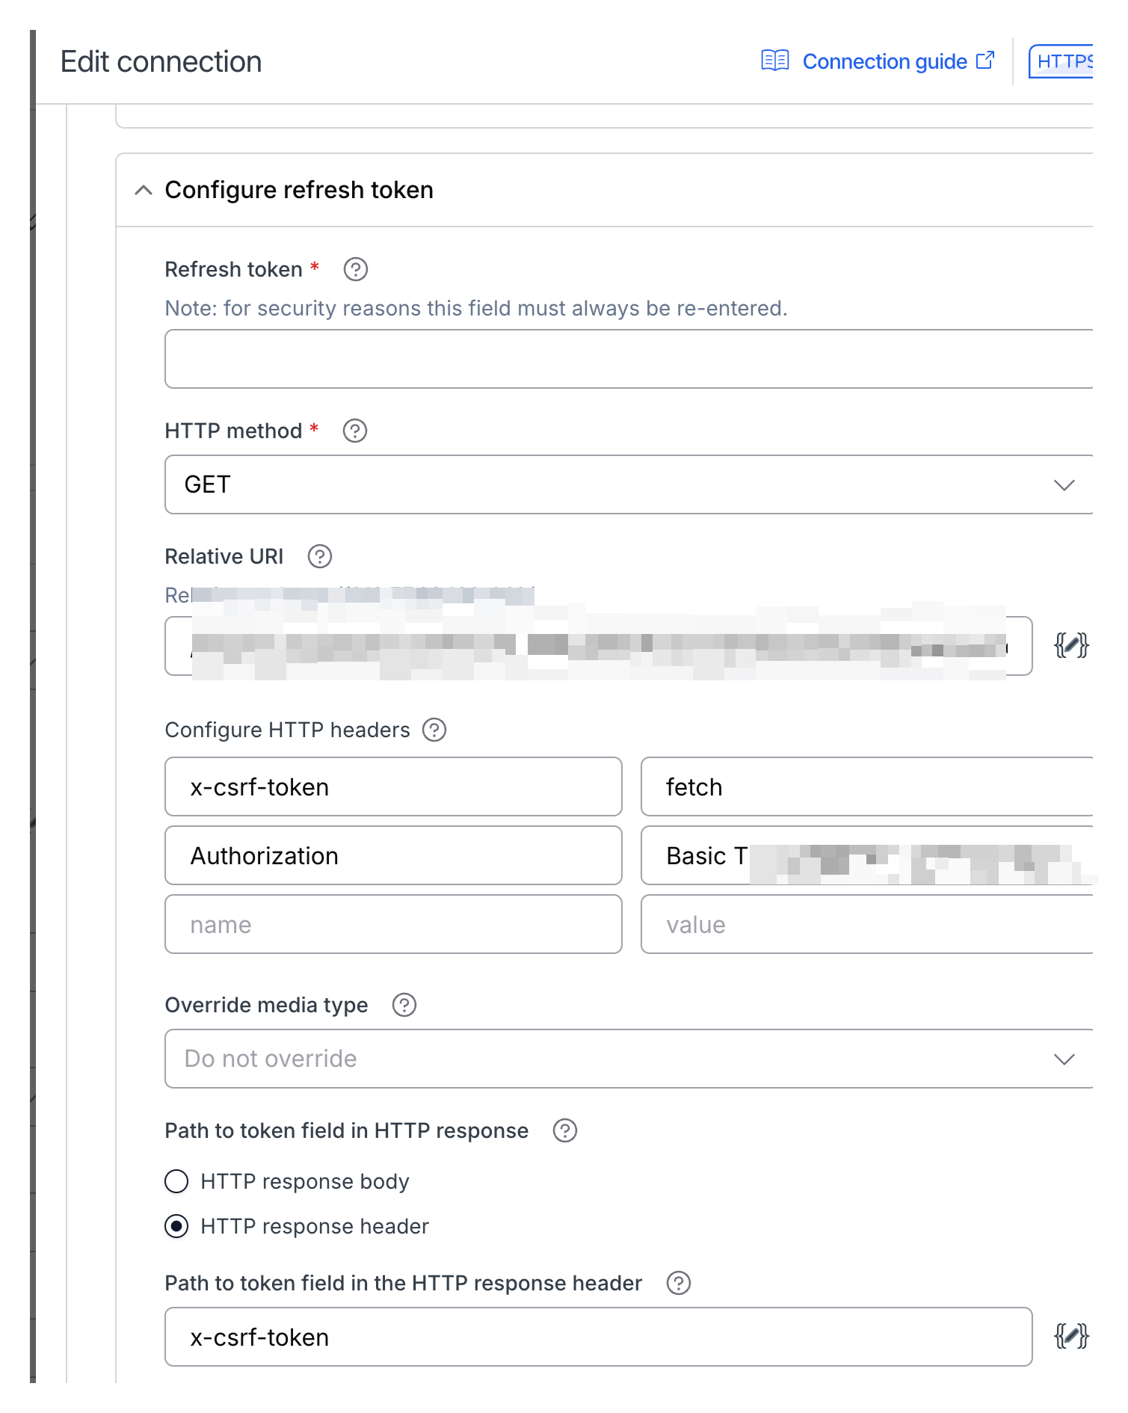1128x1413 pixels.
Task: Collapse the Configure refresh token section
Action: point(144,190)
